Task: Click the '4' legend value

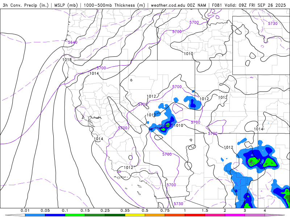Action: point(265,210)
